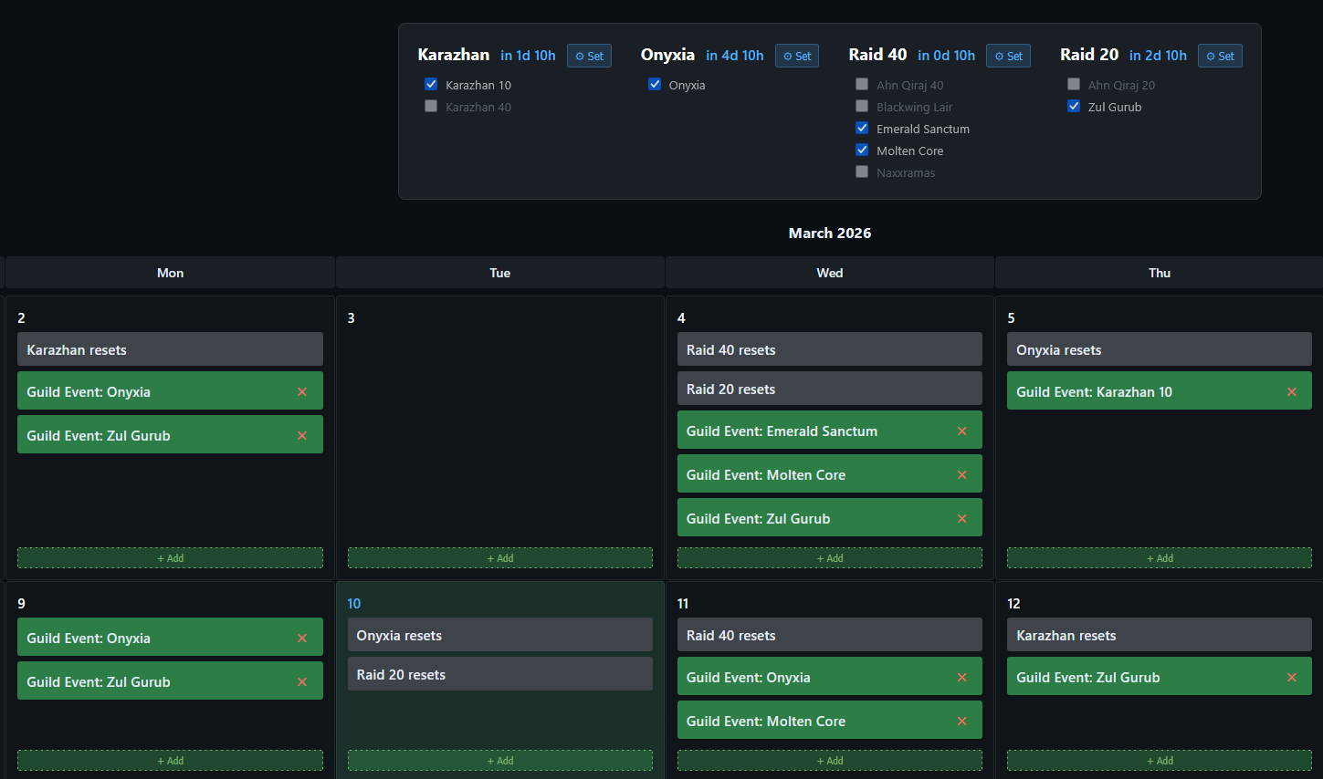Uncheck the Onyxia raid checkbox
Image resolution: width=1323 pixels, height=779 pixels.
pyautogui.click(x=655, y=84)
